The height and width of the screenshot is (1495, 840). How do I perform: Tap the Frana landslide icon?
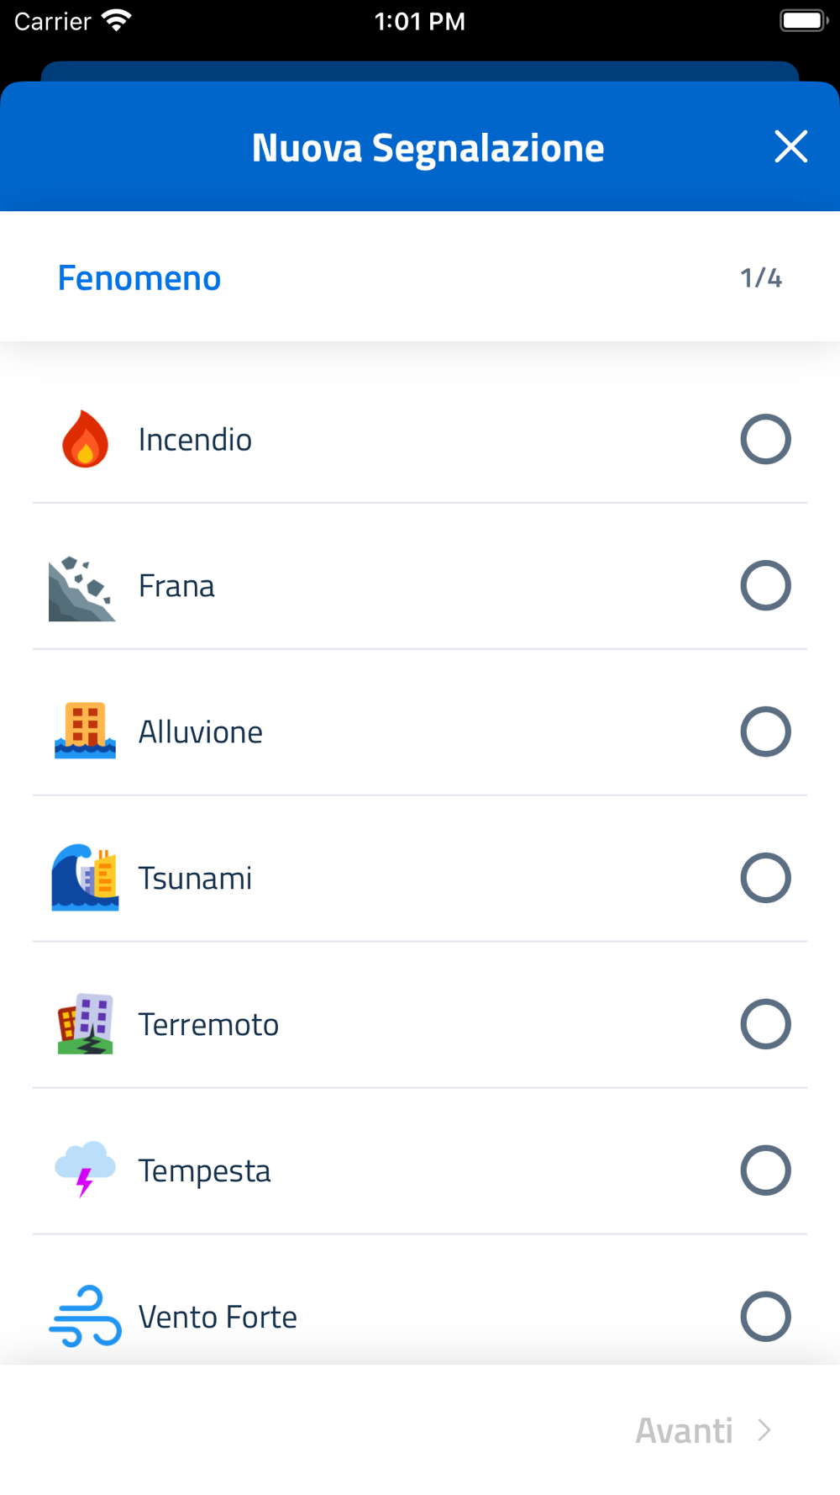pyautogui.click(x=81, y=589)
